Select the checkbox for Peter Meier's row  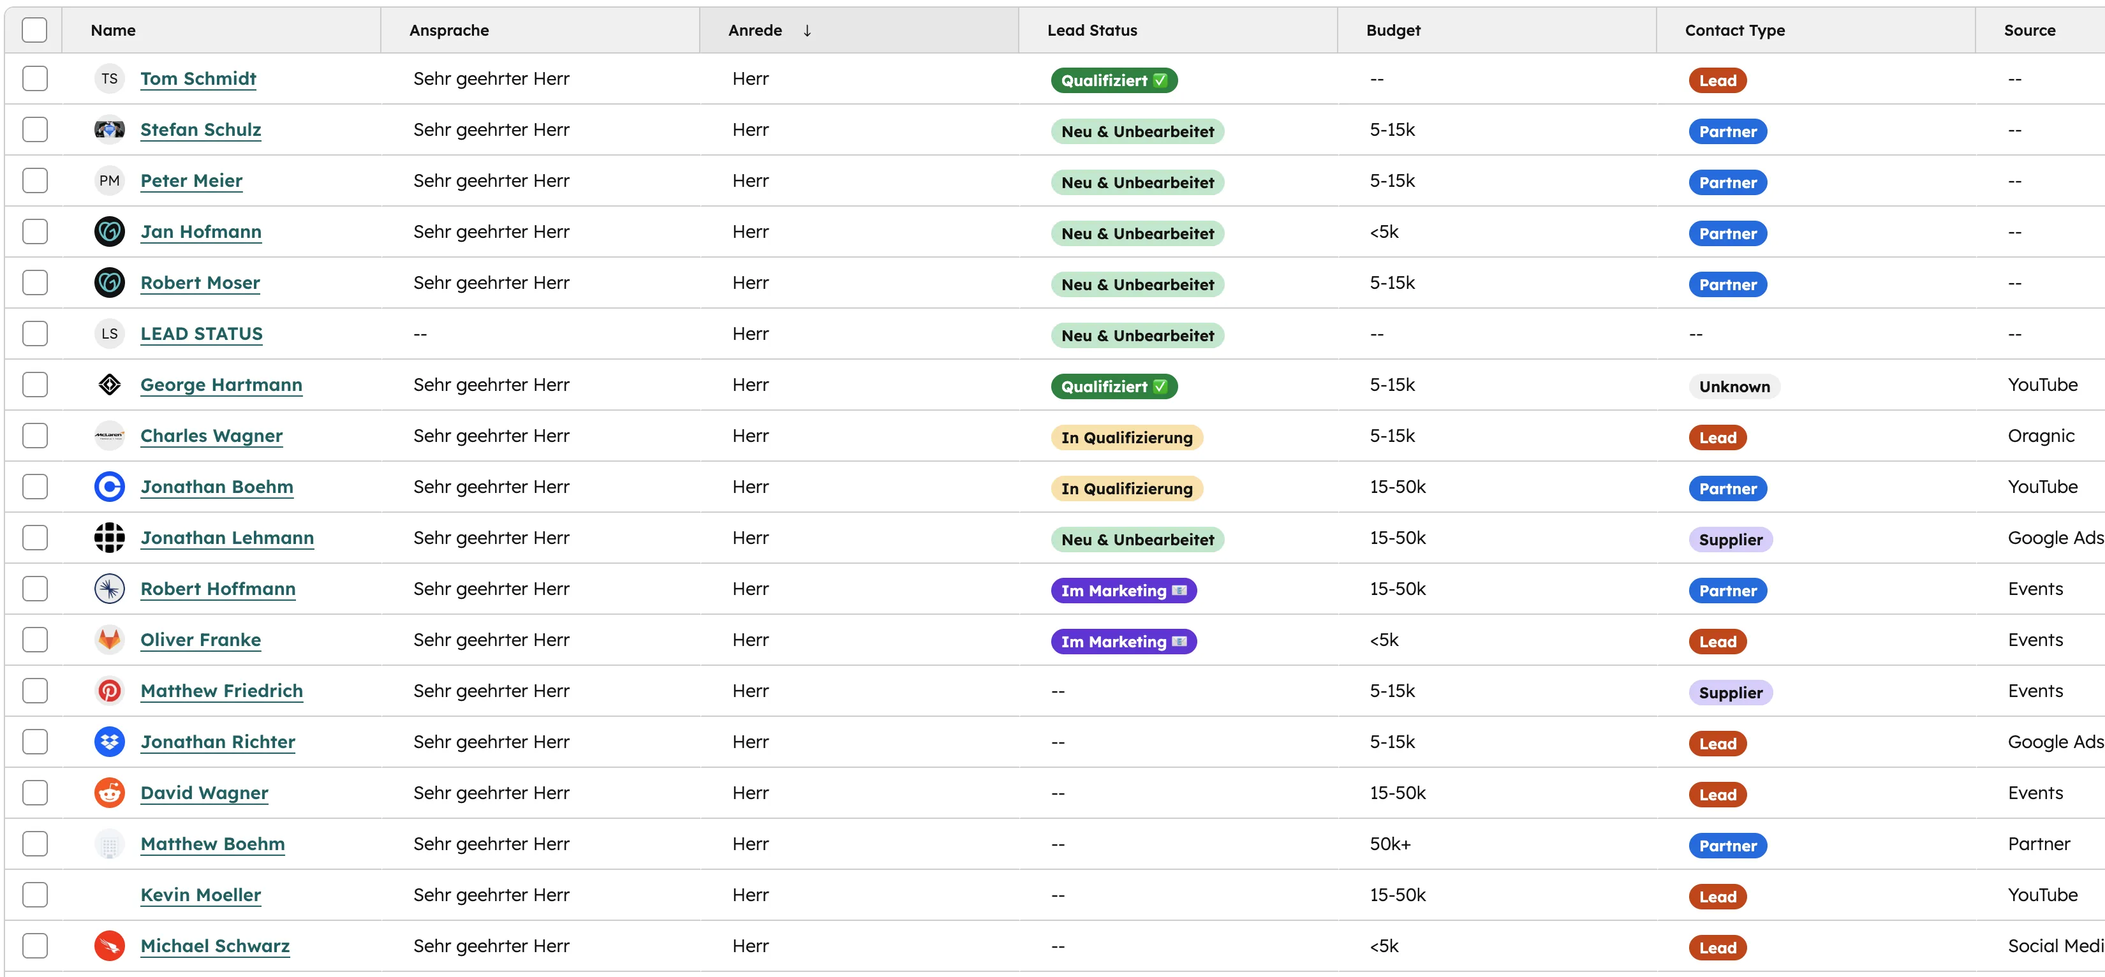[34, 180]
